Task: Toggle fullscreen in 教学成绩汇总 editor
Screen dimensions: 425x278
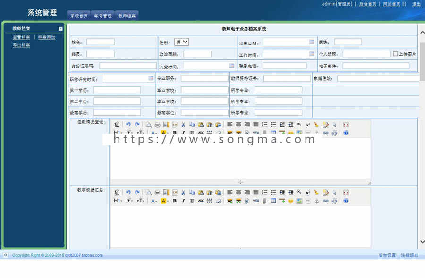Action: tap(346, 193)
